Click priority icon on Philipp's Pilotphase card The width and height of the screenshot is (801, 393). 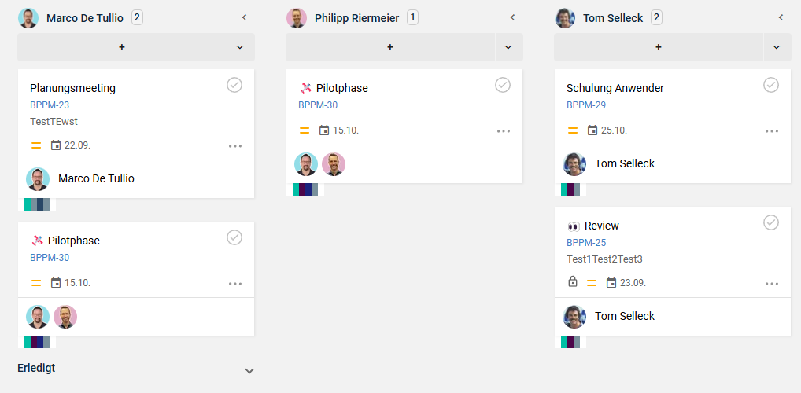[305, 130]
